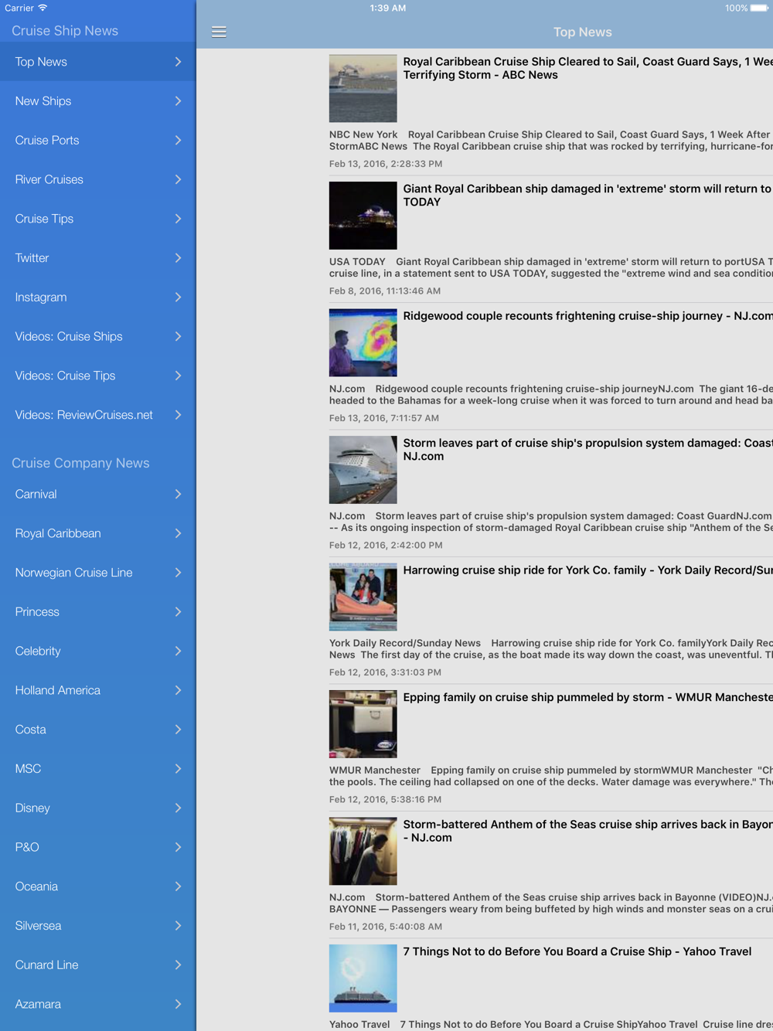
Task: Open New Ships section
Action: tap(98, 101)
